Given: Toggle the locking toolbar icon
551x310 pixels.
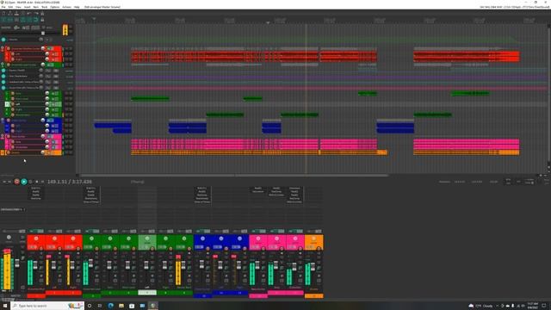Looking at the screenshot, I should pos(42,20).
